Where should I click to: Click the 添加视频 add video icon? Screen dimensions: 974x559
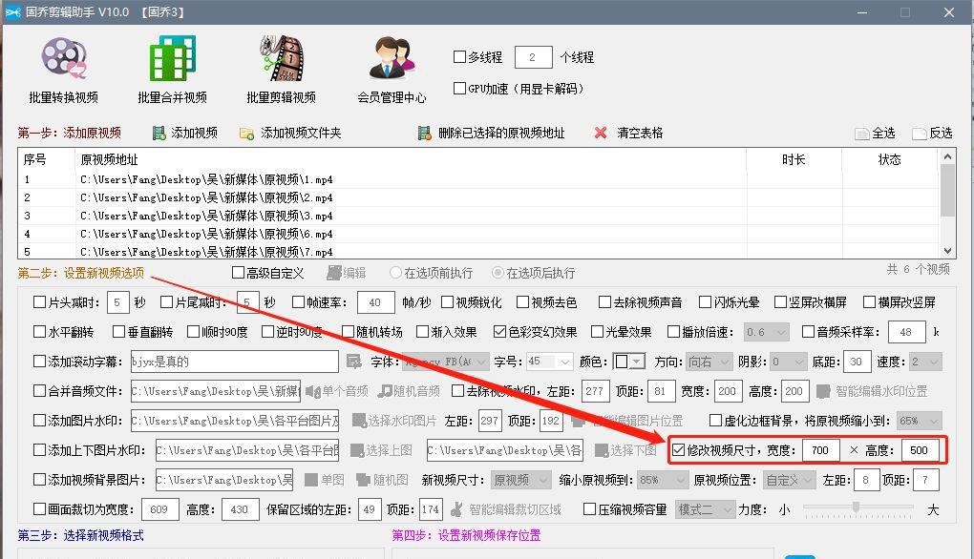pos(159,133)
